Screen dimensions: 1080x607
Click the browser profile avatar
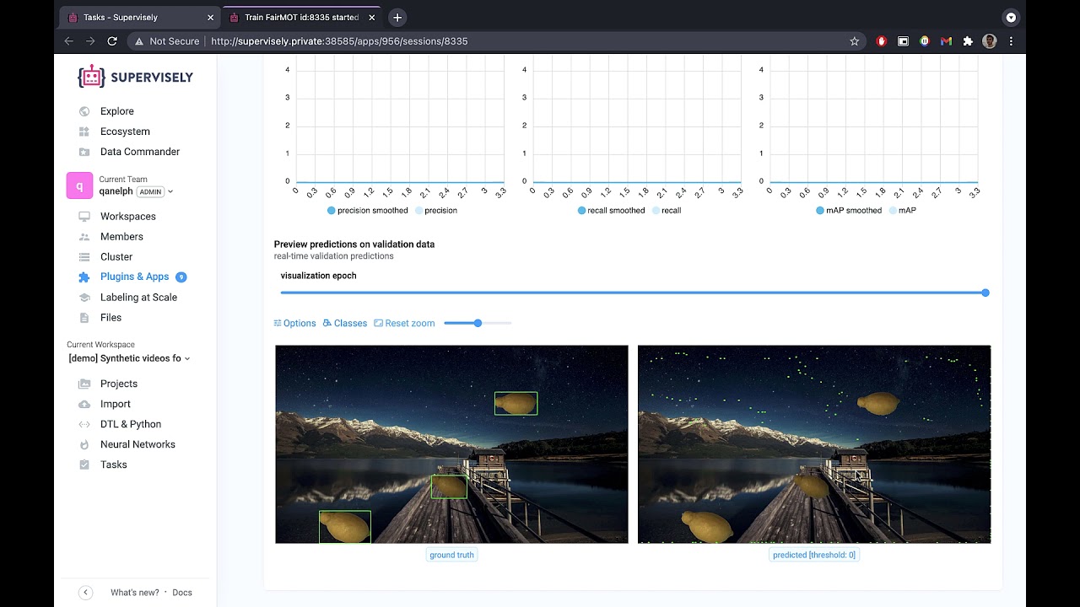point(990,40)
